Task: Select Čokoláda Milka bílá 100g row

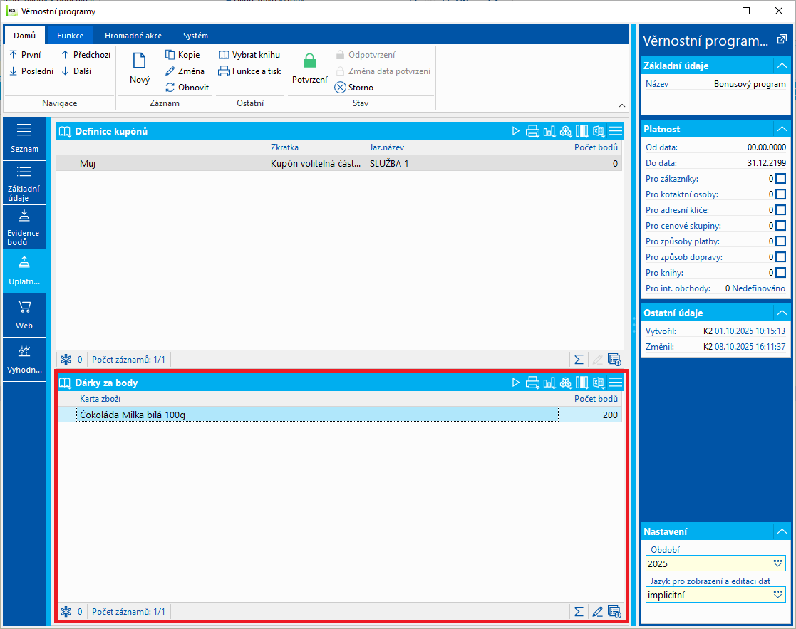Action: [x=339, y=415]
